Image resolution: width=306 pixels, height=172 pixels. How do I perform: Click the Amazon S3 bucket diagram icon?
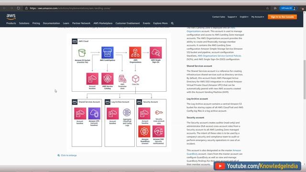[x=82, y=53]
